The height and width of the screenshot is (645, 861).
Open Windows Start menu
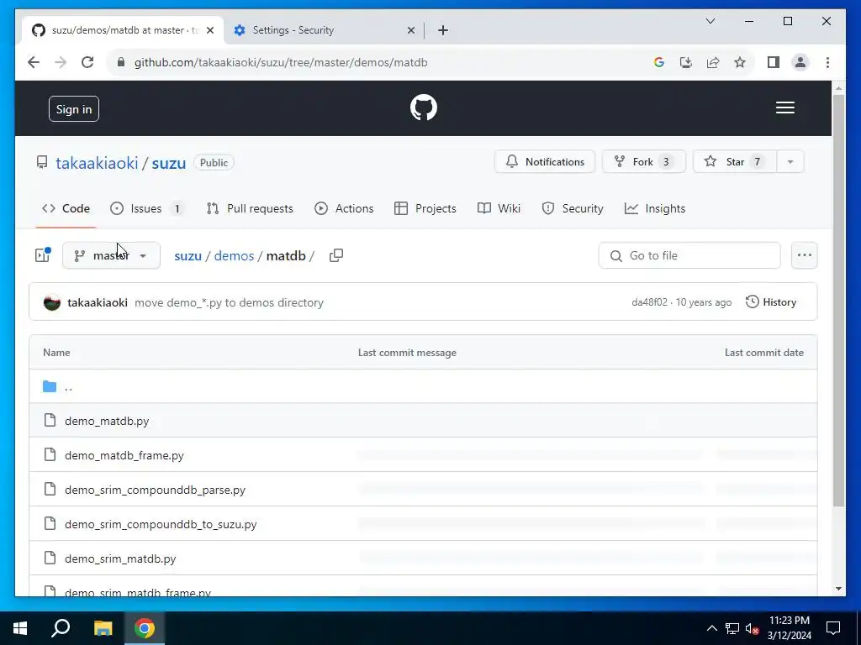20,628
